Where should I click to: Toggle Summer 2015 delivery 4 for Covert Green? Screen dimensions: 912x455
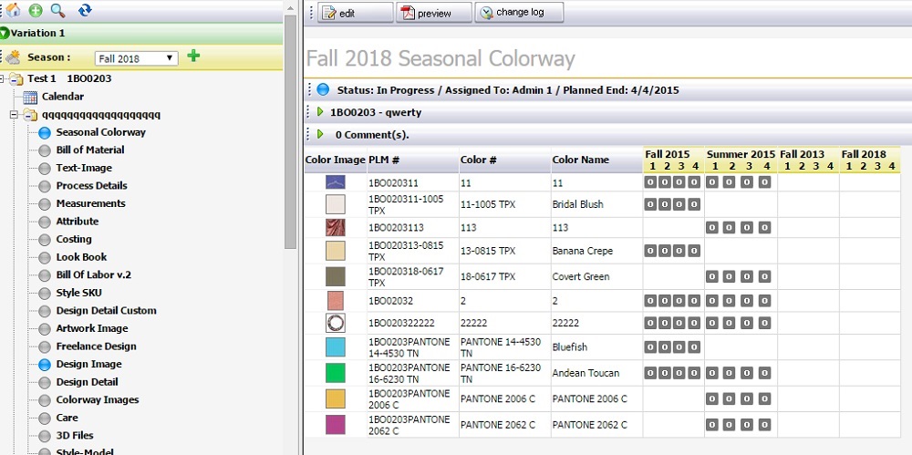(x=765, y=276)
